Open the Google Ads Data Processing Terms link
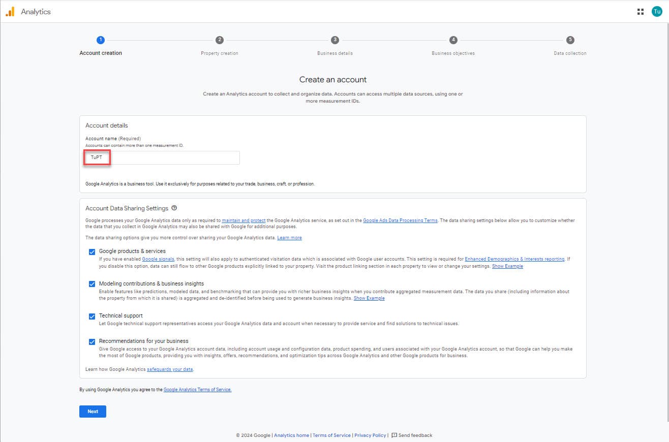The image size is (669, 442). point(400,220)
